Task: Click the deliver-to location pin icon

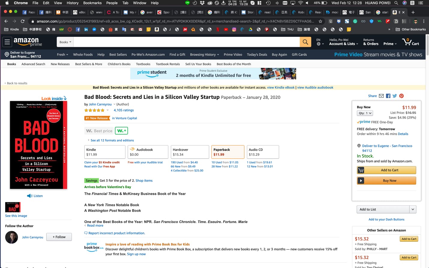Action: 7,55
